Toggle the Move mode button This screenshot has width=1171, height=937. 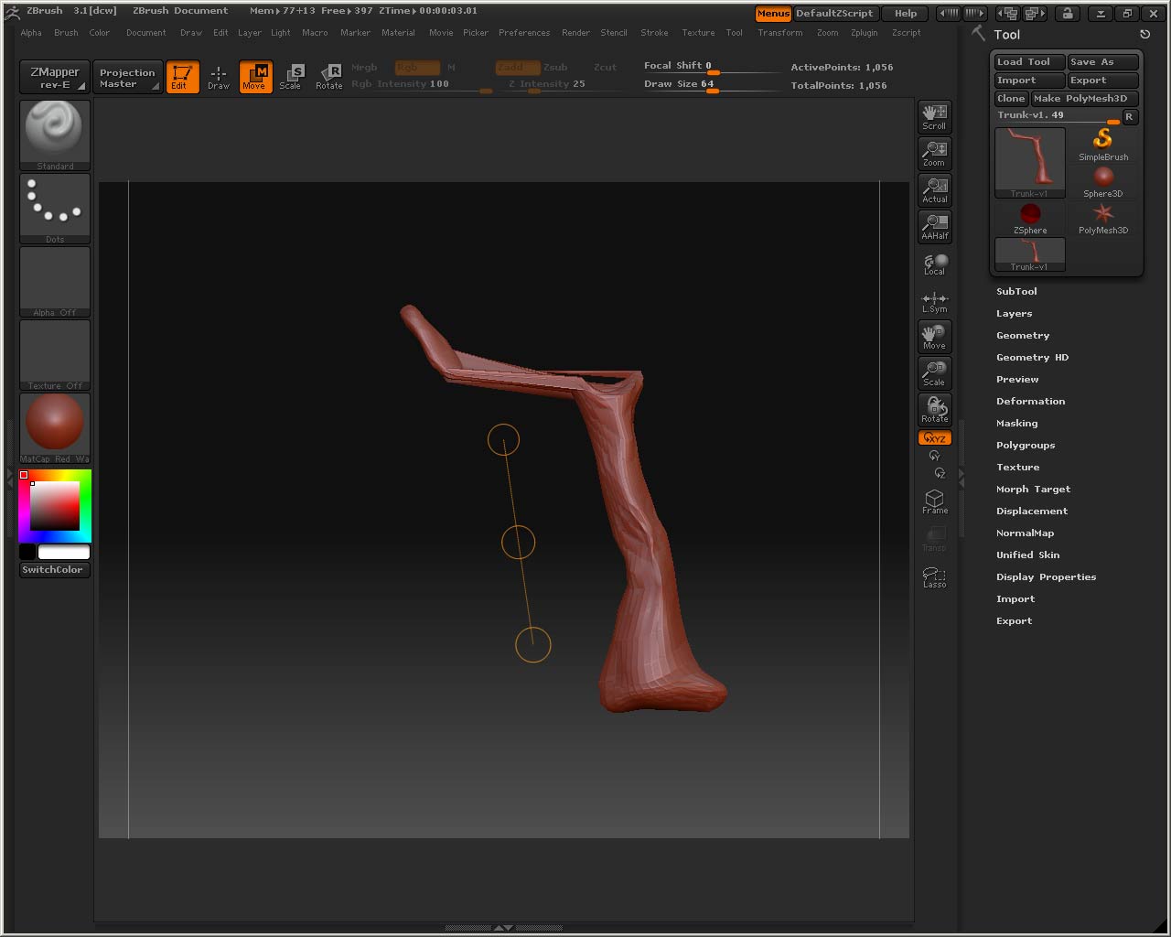255,76
